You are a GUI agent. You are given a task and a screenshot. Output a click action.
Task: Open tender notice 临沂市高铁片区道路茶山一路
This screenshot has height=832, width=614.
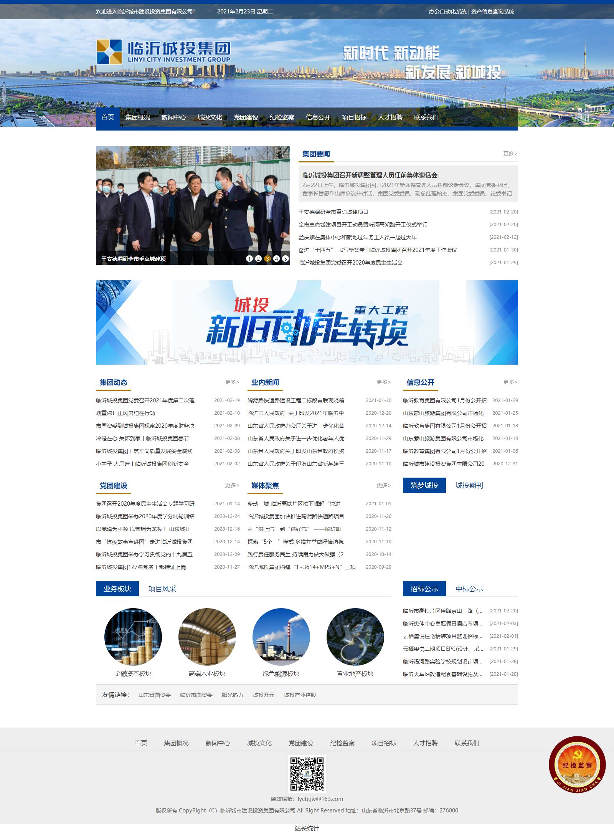click(443, 611)
